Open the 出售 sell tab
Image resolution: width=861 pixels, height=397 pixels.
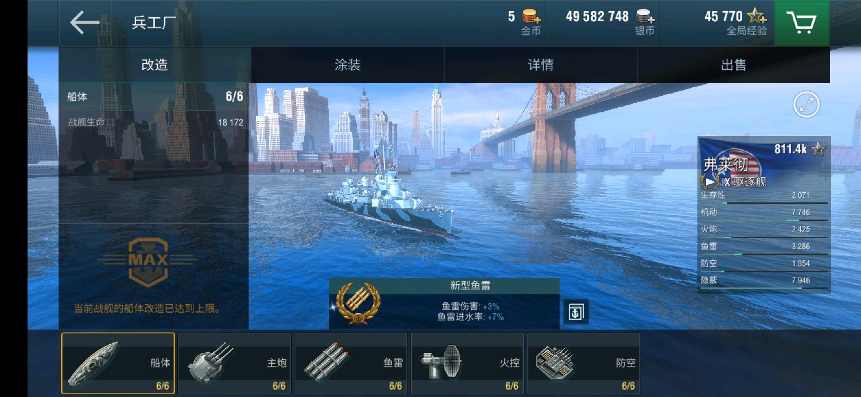pyautogui.click(x=734, y=65)
